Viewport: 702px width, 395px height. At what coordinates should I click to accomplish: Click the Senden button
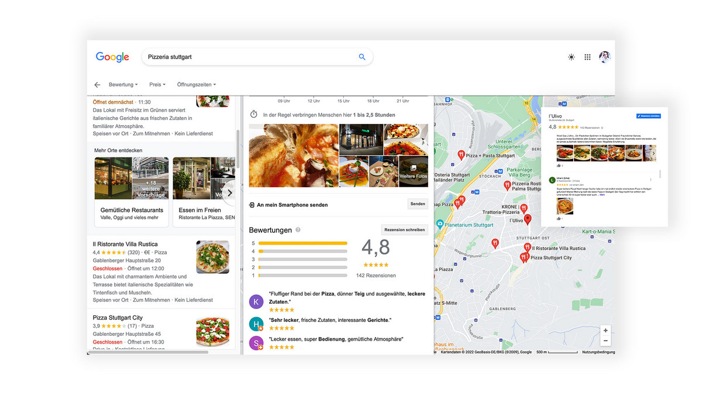[418, 204]
